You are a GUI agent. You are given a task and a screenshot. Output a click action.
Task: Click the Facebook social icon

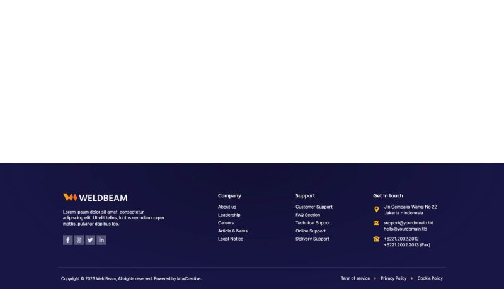pyautogui.click(x=67, y=240)
